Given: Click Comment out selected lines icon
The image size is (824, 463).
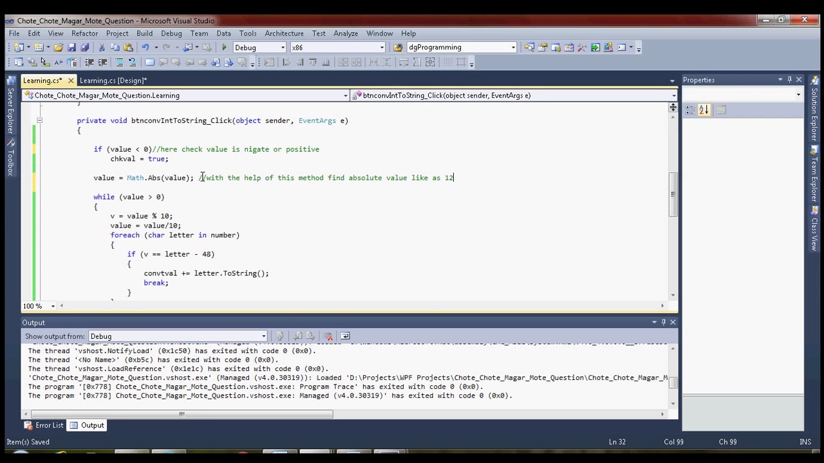Looking at the screenshot, I should coord(119,62).
